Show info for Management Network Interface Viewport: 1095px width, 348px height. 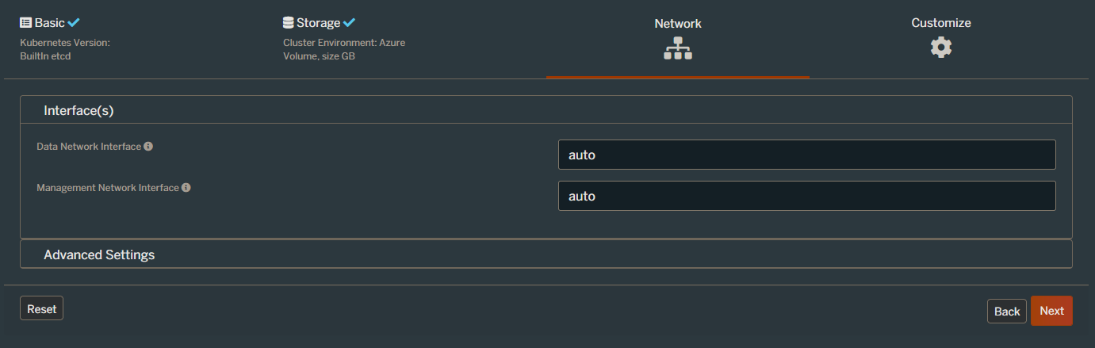point(186,188)
